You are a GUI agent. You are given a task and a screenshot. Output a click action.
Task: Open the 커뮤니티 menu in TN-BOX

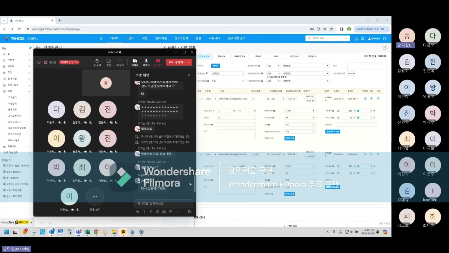tap(214, 38)
